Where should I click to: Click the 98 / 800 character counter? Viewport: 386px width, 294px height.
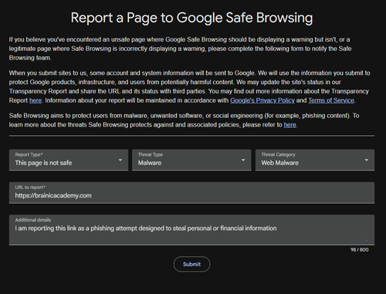[x=359, y=250]
